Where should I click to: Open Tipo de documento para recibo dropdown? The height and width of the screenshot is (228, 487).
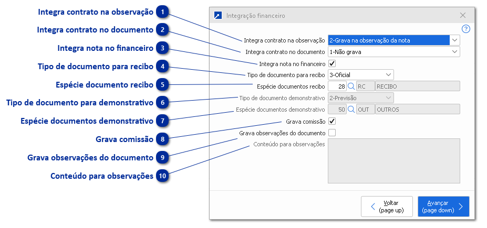pyautogui.click(x=388, y=74)
